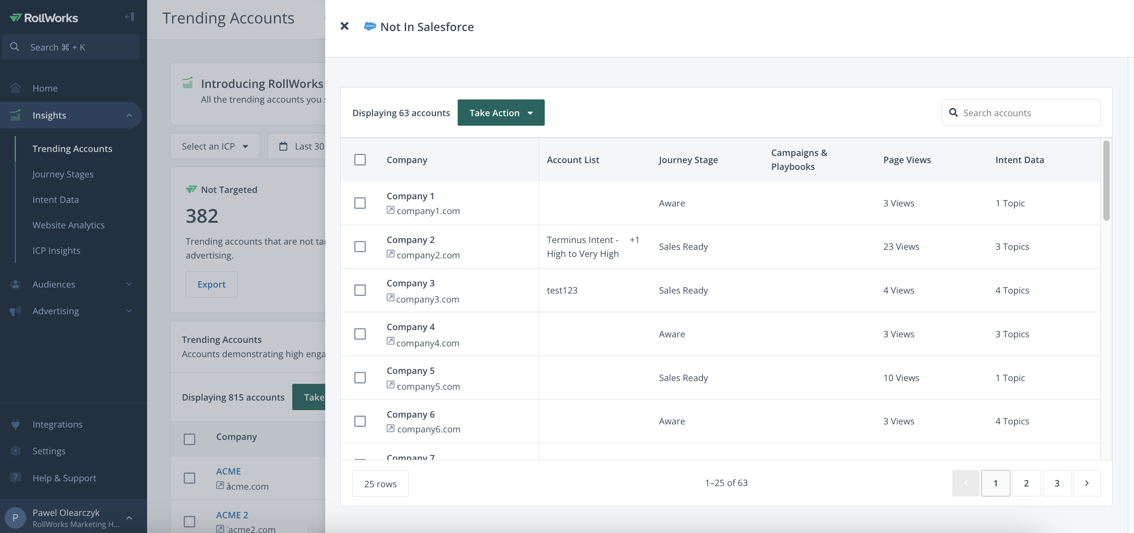Open Website Analytics in sidebar

point(69,225)
